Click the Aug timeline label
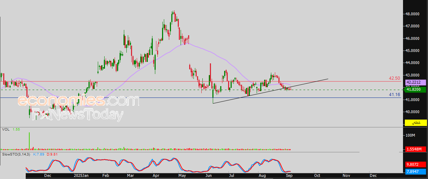 point(262,176)
